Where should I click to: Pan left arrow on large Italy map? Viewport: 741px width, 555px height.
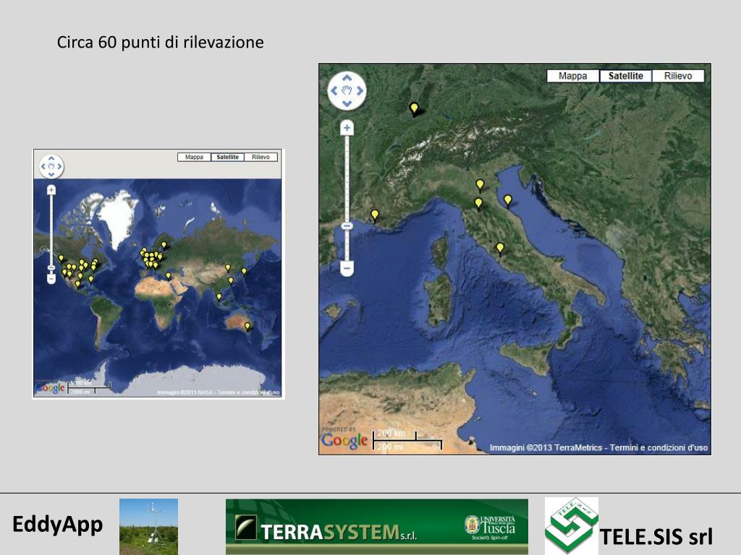pyautogui.click(x=334, y=90)
